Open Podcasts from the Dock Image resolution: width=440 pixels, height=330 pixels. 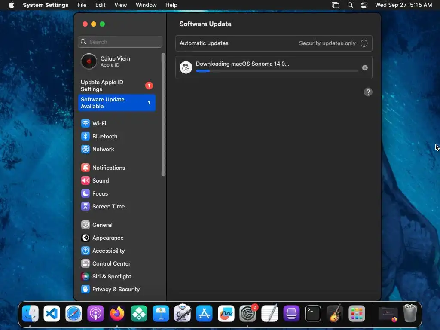(95, 313)
